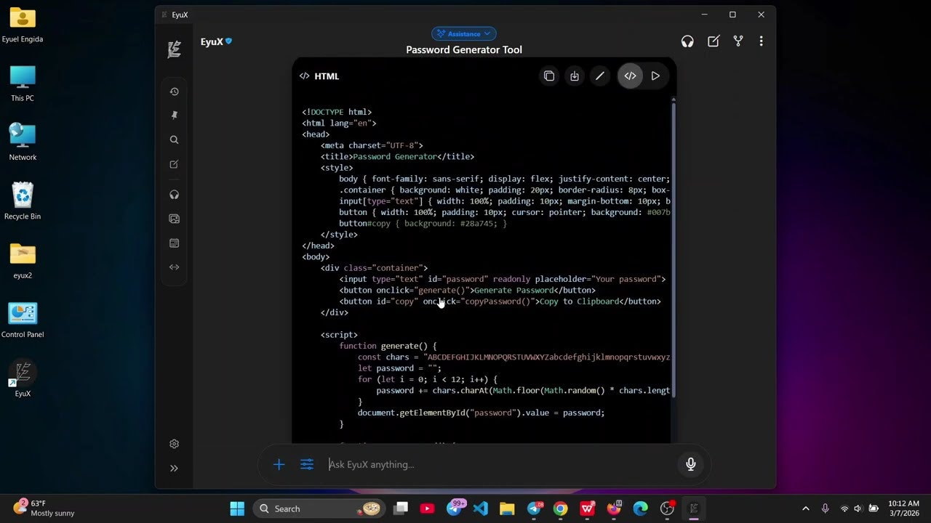Copy the HTML code block
Screen dimensions: 931x523
pyautogui.click(x=549, y=76)
